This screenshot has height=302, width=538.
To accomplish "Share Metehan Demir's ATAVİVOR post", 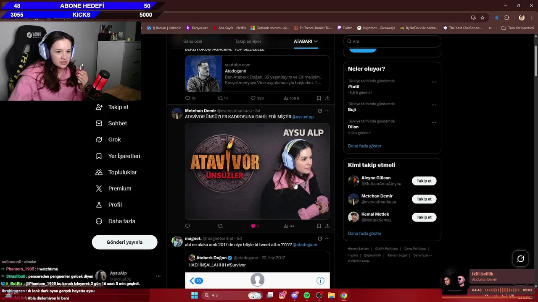I will pos(327,226).
